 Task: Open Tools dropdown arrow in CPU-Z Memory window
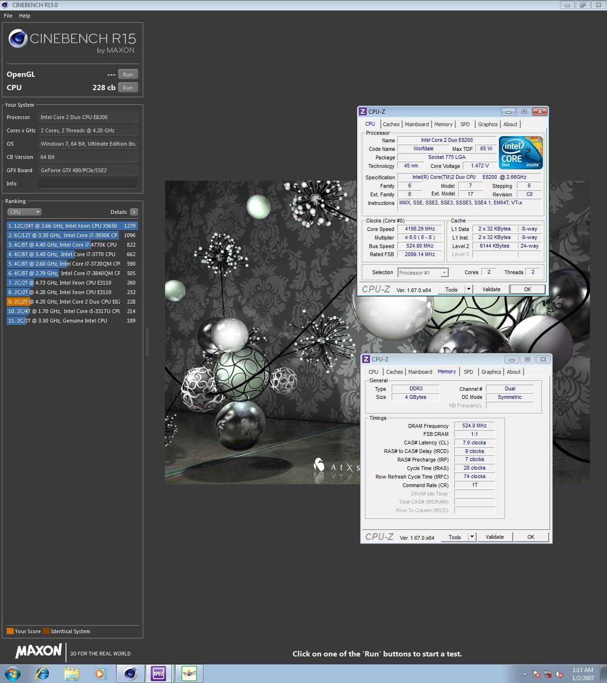tap(472, 537)
